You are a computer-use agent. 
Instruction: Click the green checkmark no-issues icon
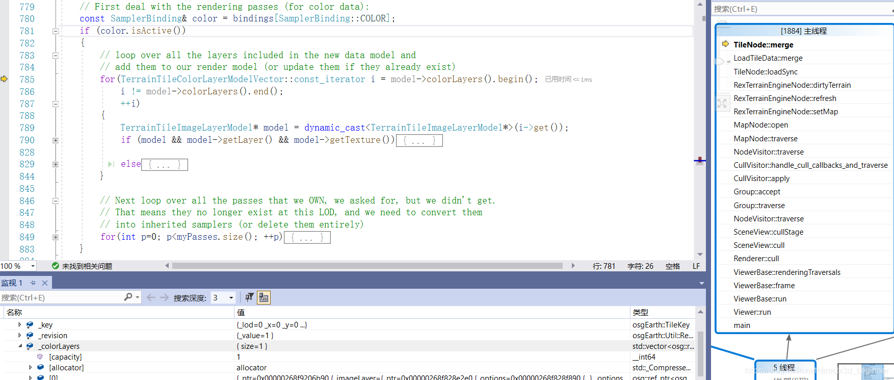56,266
